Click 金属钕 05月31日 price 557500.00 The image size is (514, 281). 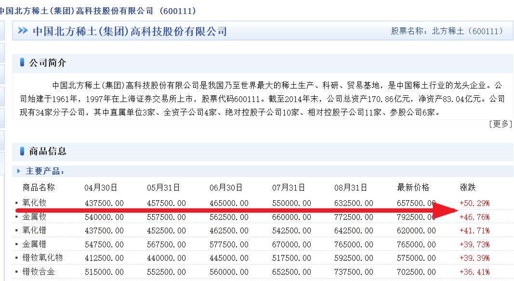[167, 217]
